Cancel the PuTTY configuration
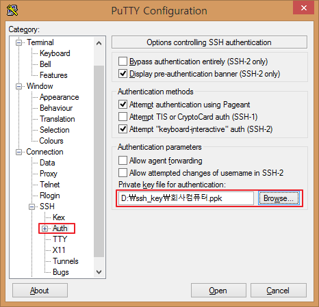 point(279,291)
